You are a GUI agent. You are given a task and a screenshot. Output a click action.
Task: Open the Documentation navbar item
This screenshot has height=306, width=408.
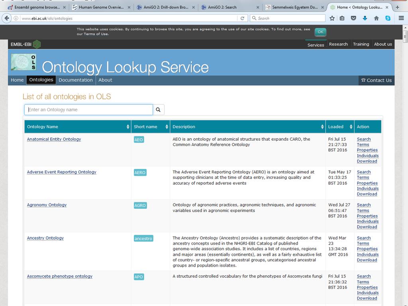pyautogui.click(x=76, y=80)
